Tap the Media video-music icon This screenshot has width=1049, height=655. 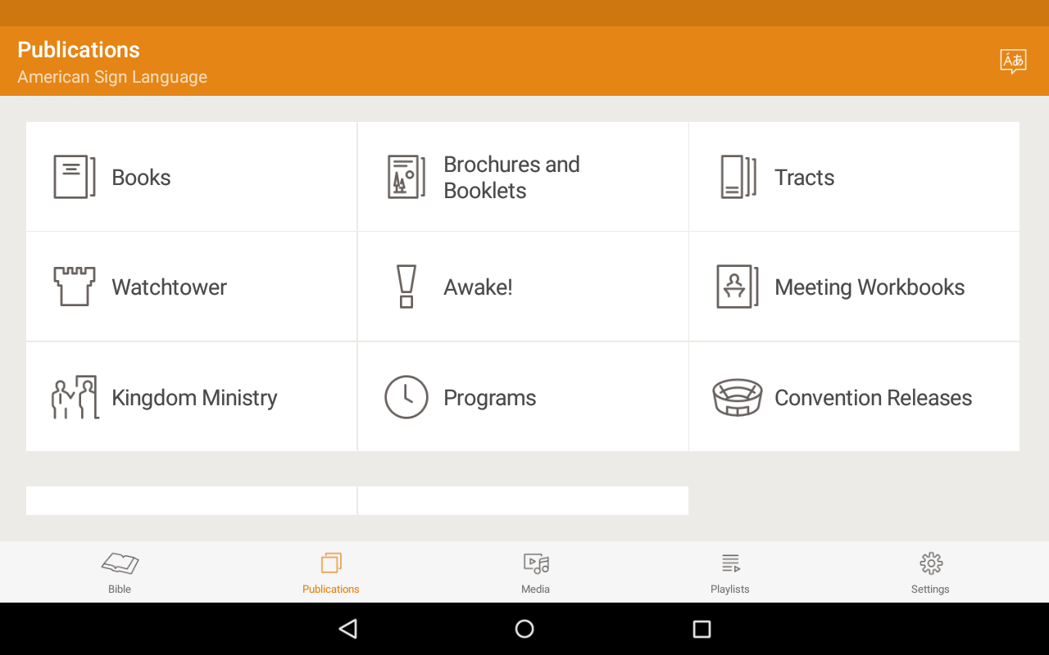(x=536, y=563)
